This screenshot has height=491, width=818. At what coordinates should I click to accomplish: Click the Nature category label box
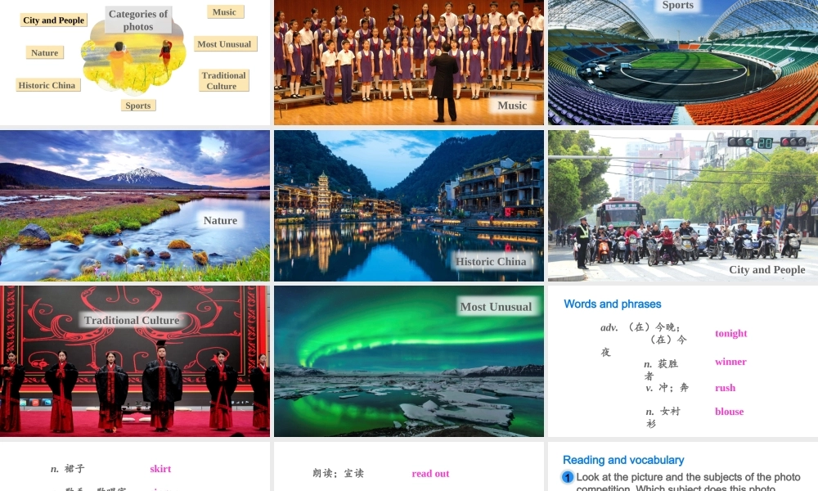pos(45,52)
